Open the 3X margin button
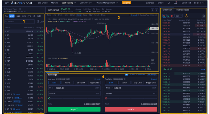209x114 pixels. coord(152,75)
